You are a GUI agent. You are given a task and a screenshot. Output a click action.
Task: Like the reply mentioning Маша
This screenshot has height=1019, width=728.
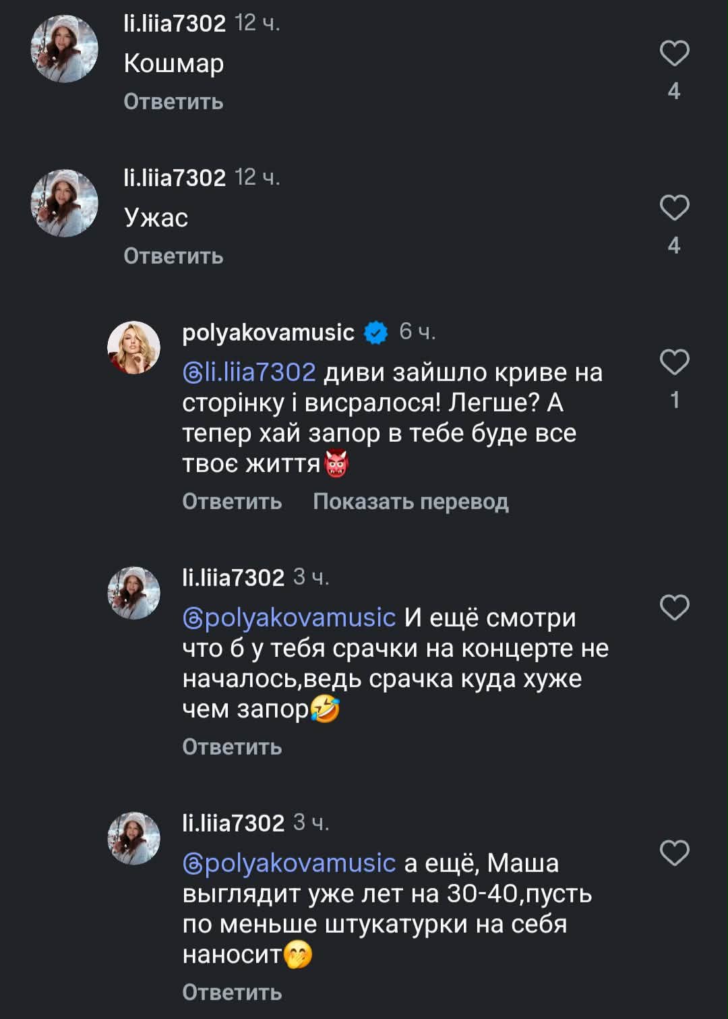674,853
